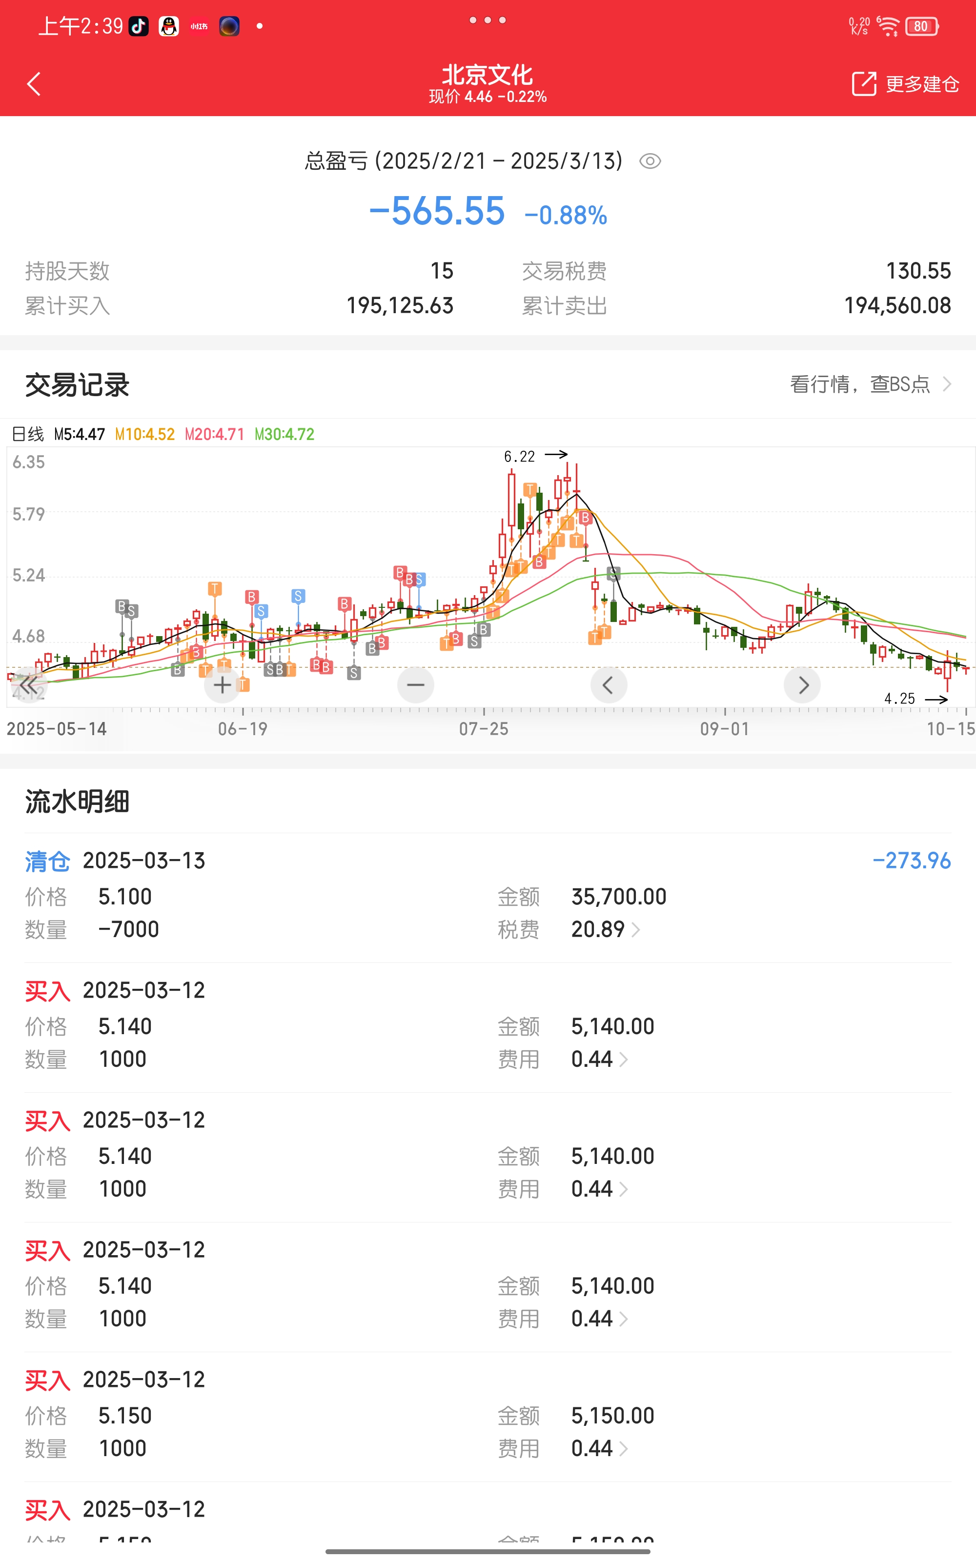The image size is (976, 1561).
Task: Tap the back arrow in header
Action: 34,84
